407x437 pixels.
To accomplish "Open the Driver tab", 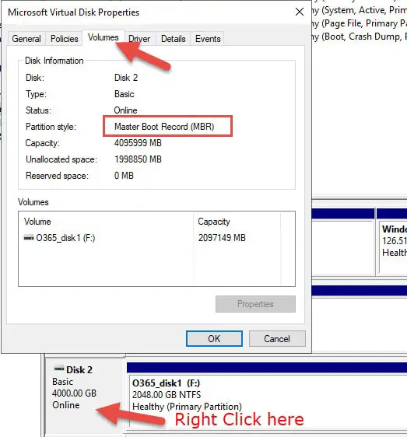I will pos(139,39).
